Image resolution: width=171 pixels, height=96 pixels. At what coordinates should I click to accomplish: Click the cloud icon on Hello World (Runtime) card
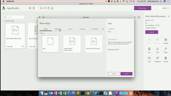23,46
